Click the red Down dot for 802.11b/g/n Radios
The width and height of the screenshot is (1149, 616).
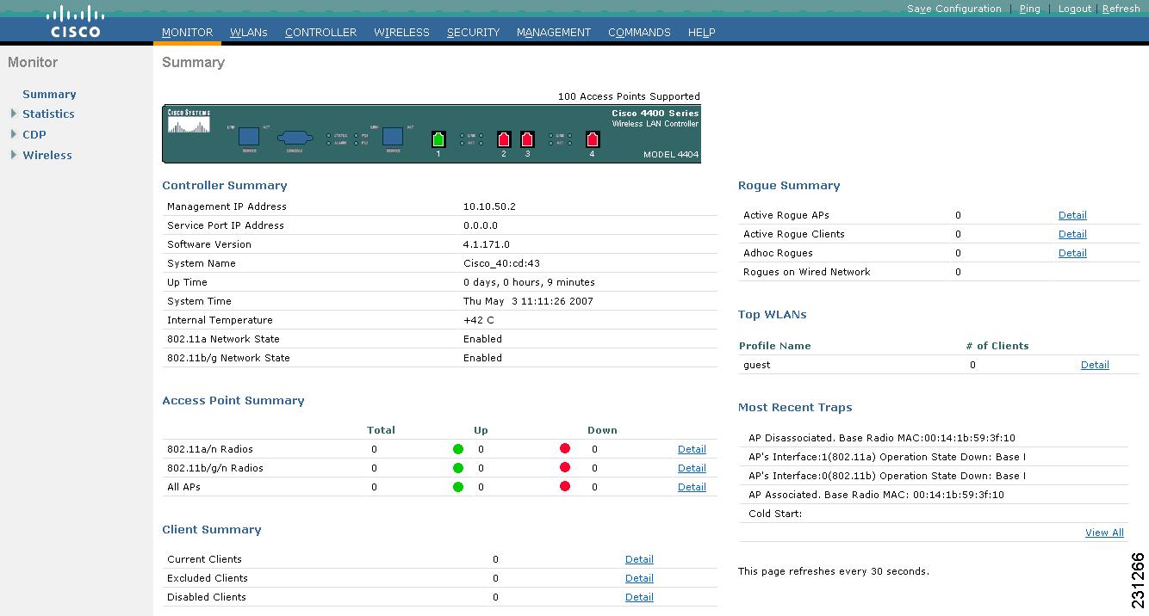pyautogui.click(x=565, y=468)
